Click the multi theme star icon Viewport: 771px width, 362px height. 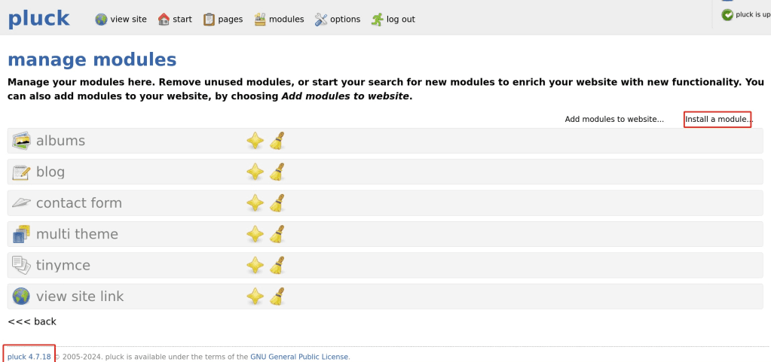[255, 234]
